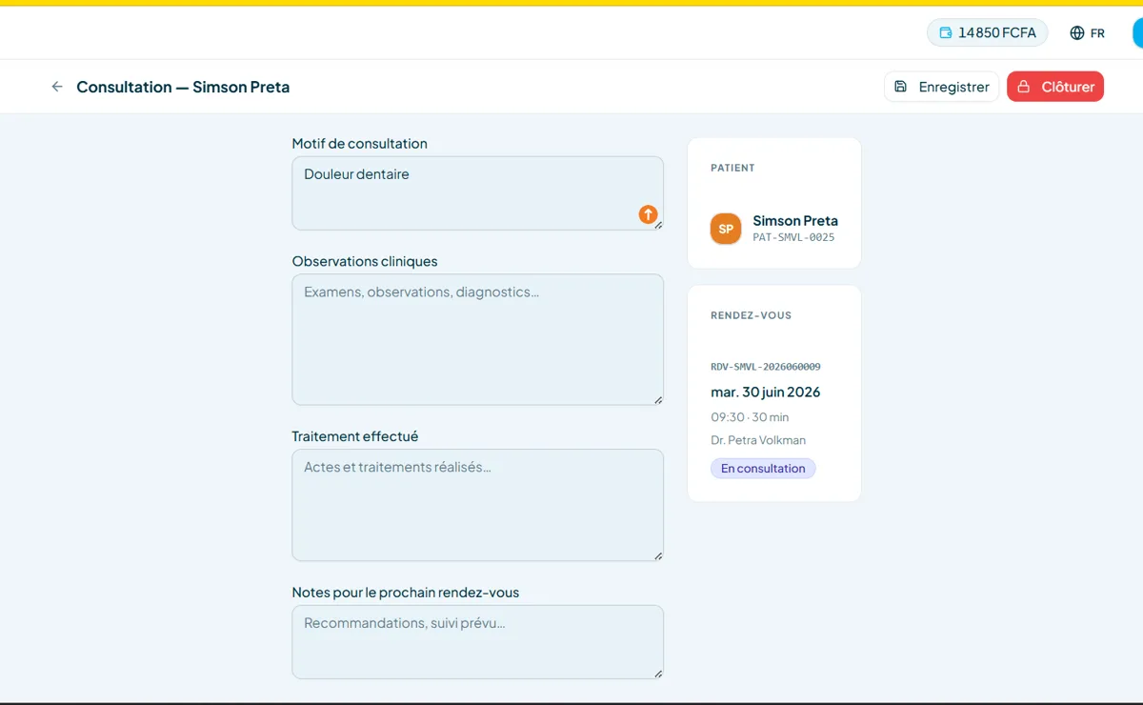Click into the Observations cliniques textarea
The image size is (1143, 705).
pyautogui.click(x=477, y=340)
